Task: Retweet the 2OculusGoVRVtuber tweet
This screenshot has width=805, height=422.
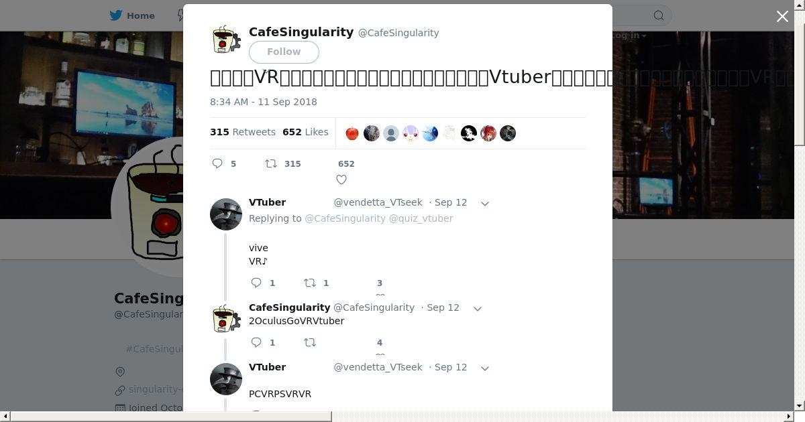Action: [x=310, y=342]
